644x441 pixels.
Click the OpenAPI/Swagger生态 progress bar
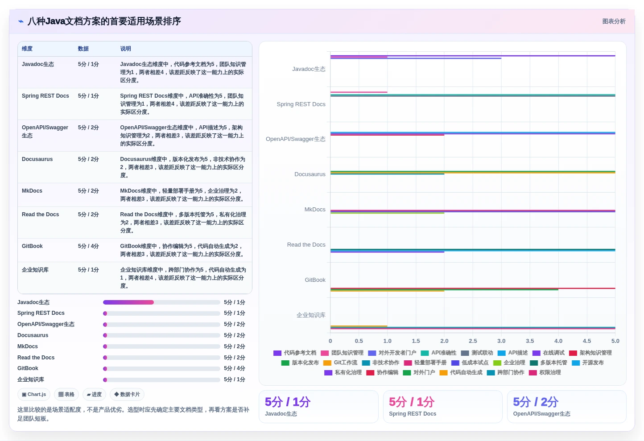click(x=161, y=325)
